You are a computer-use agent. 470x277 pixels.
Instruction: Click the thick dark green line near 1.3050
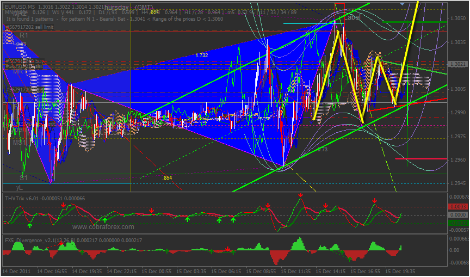(x=415, y=22)
